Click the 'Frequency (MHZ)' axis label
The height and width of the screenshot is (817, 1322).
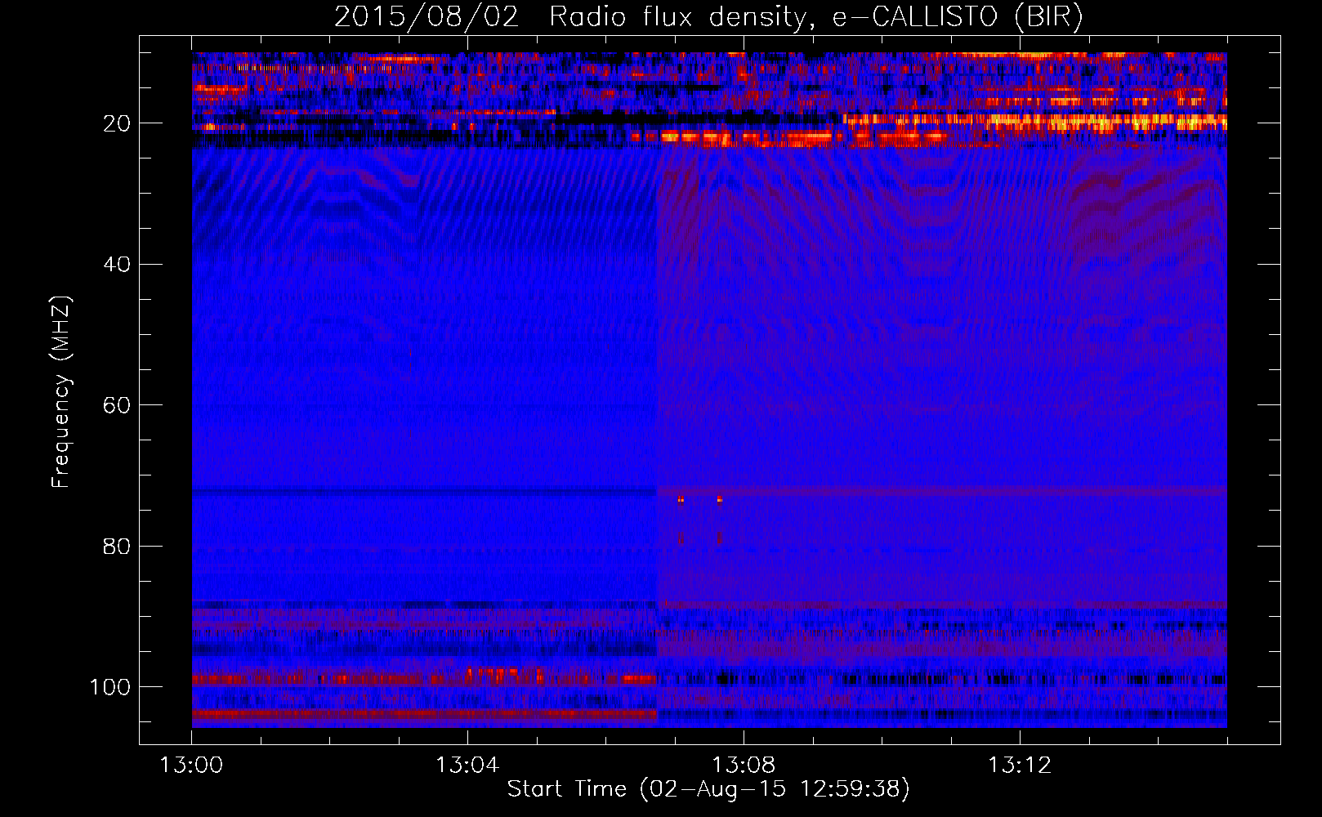[x=61, y=392]
